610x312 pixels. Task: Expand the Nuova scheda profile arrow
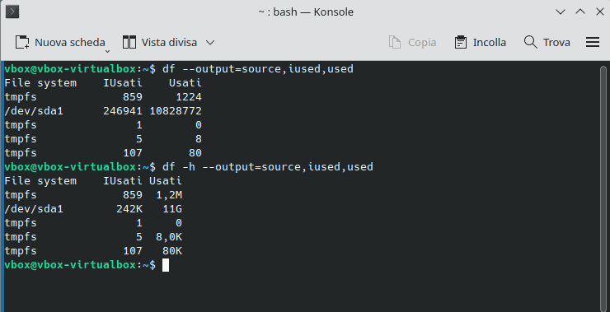tap(108, 51)
